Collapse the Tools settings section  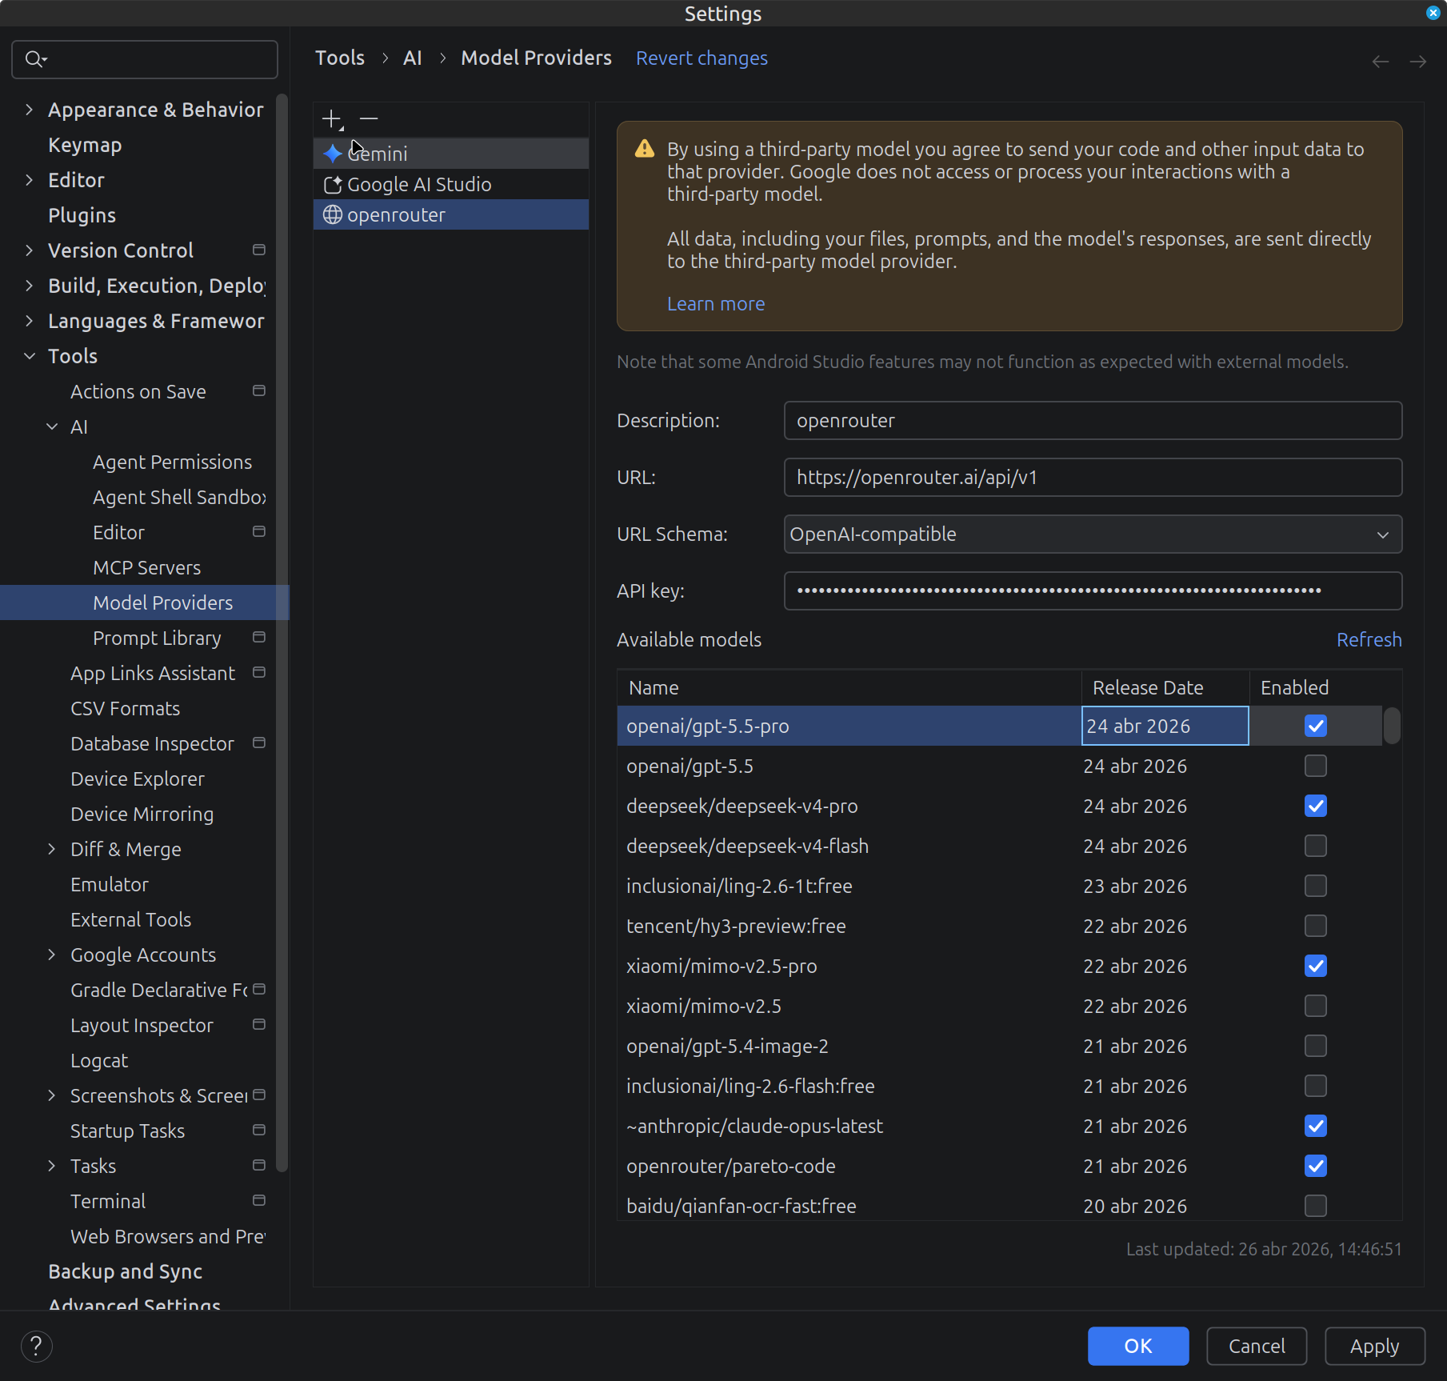tap(30, 356)
